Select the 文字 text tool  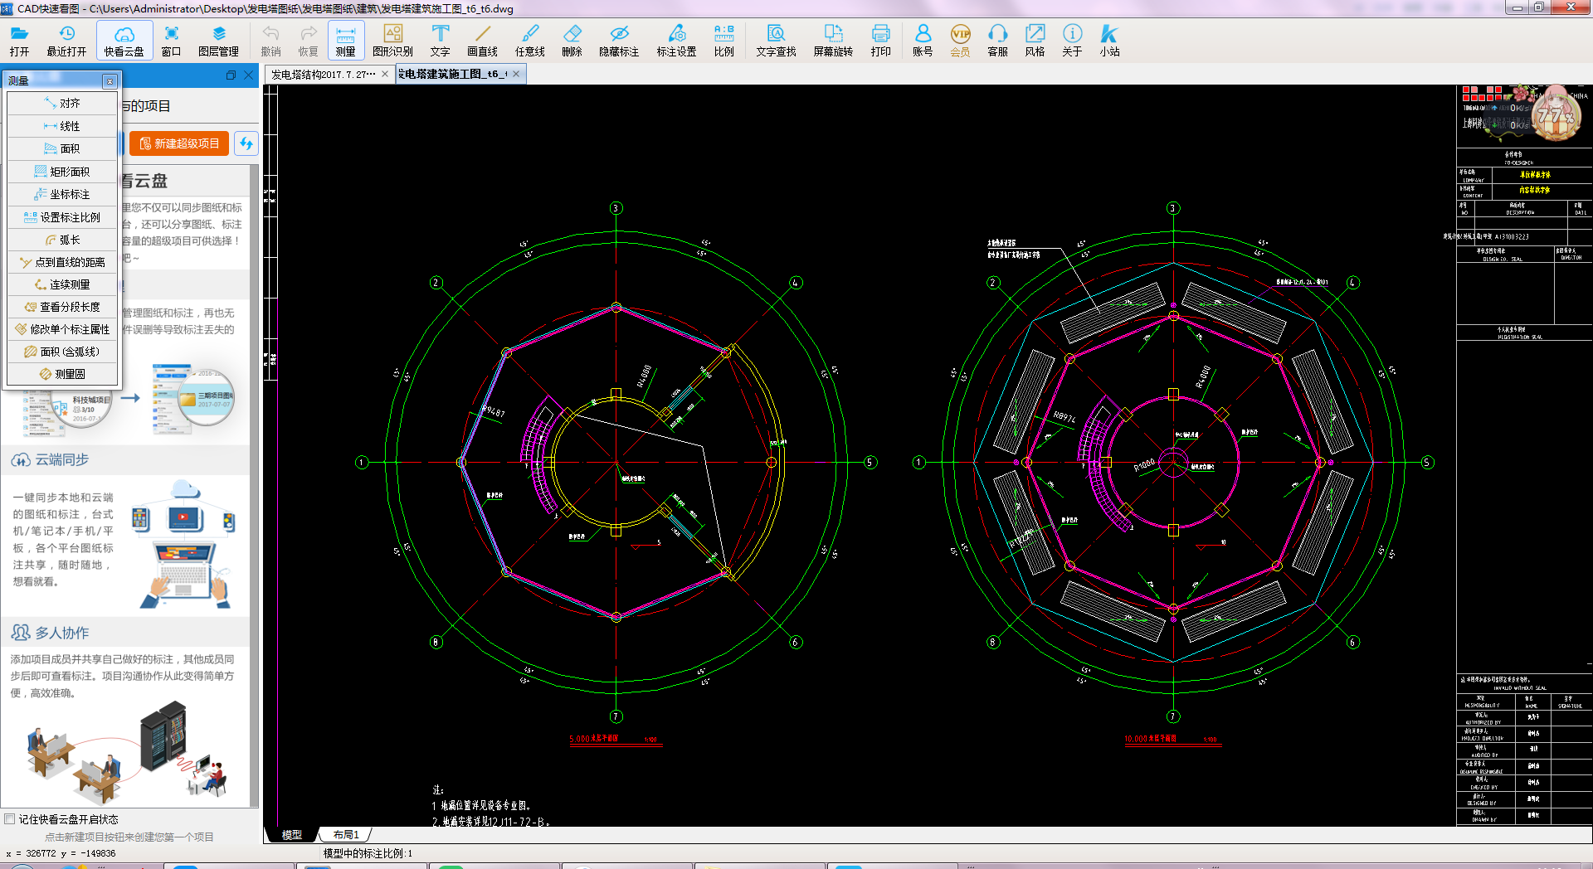point(441,41)
